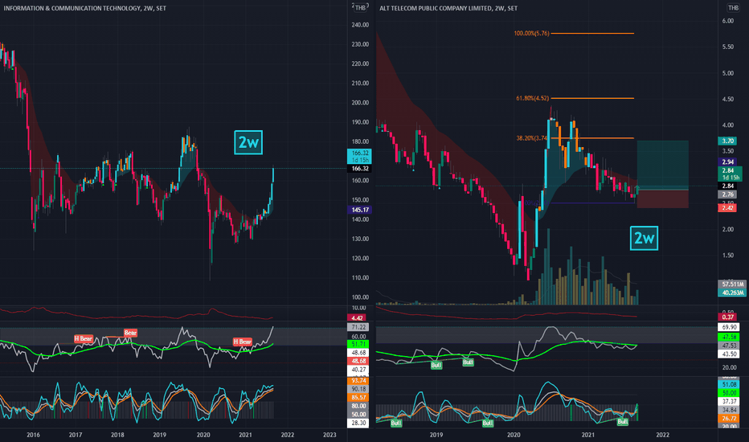Click the cyan 166.32 countdown price label
Viewport: 749px width, 442px height.
[x=359, y=156]
